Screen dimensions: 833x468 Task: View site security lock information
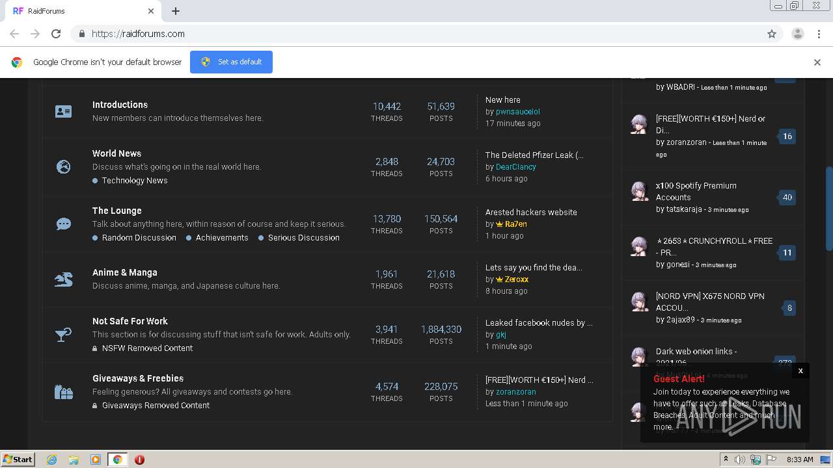pyautogui.click(x=81, y=34)
